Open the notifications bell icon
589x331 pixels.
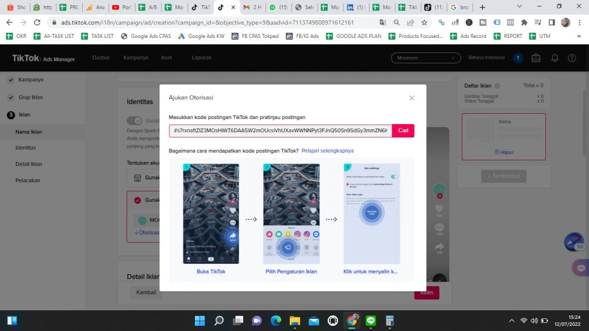(x=554, y=58)
